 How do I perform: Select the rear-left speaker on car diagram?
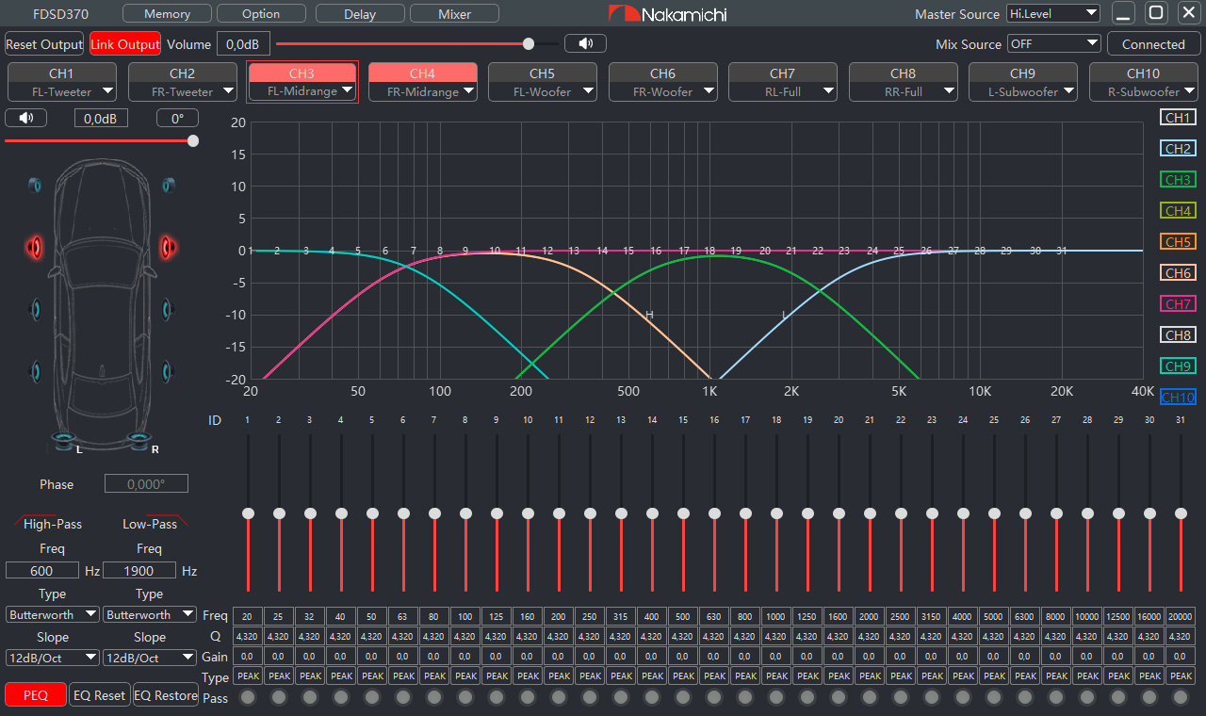coord(35,370)
